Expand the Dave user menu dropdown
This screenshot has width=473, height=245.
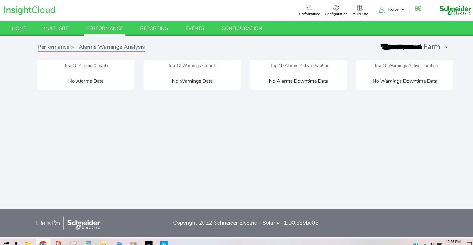click(396, 10)
